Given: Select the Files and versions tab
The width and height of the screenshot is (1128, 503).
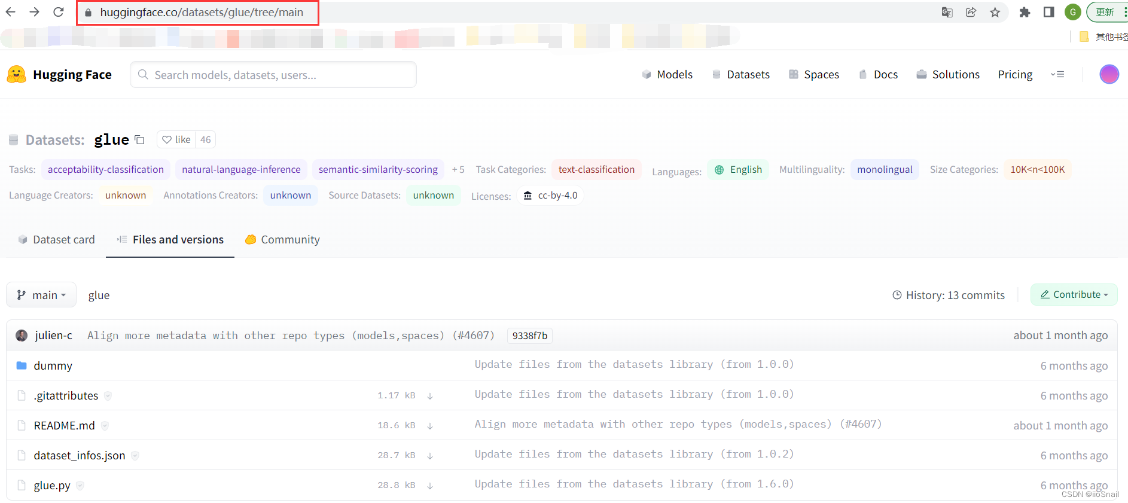Looking at the screenshot, I should (x=170, y=239).
